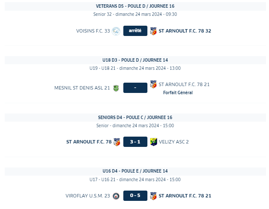
Task: Click St Arnoult crest beside 3-1 score
Action: click(x=117, y=142)
